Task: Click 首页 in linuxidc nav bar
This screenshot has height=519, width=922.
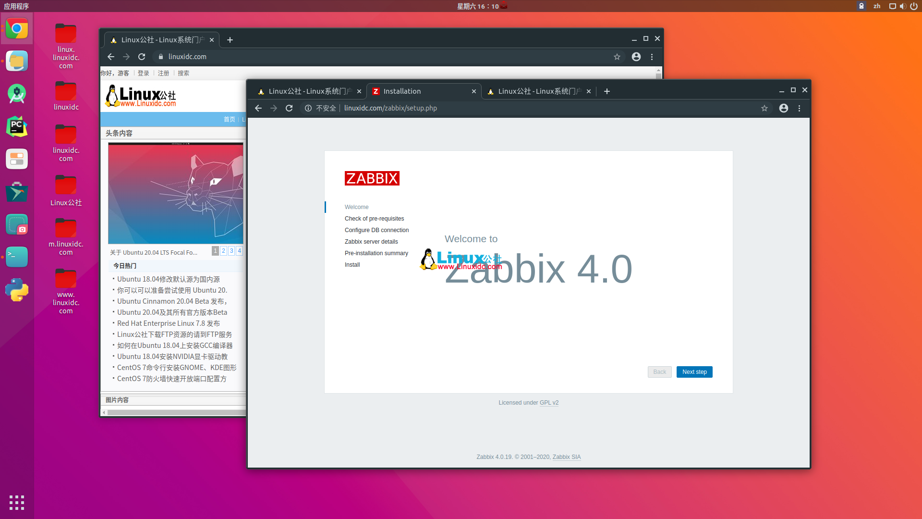Action: [230, 119]
